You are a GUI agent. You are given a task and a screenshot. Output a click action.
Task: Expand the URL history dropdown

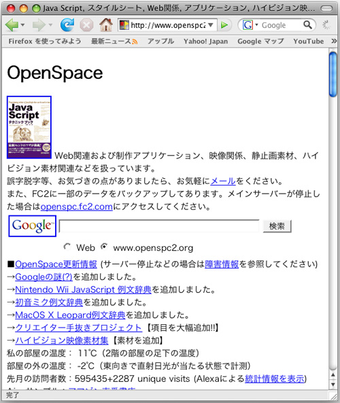211,25
